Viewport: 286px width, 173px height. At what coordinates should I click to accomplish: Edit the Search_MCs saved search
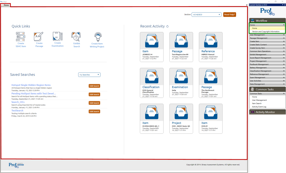tap(94, 103)
